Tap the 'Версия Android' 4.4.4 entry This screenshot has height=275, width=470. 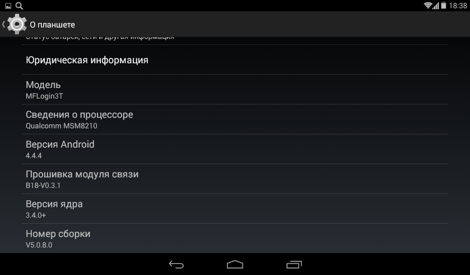[x=235, y=149]
